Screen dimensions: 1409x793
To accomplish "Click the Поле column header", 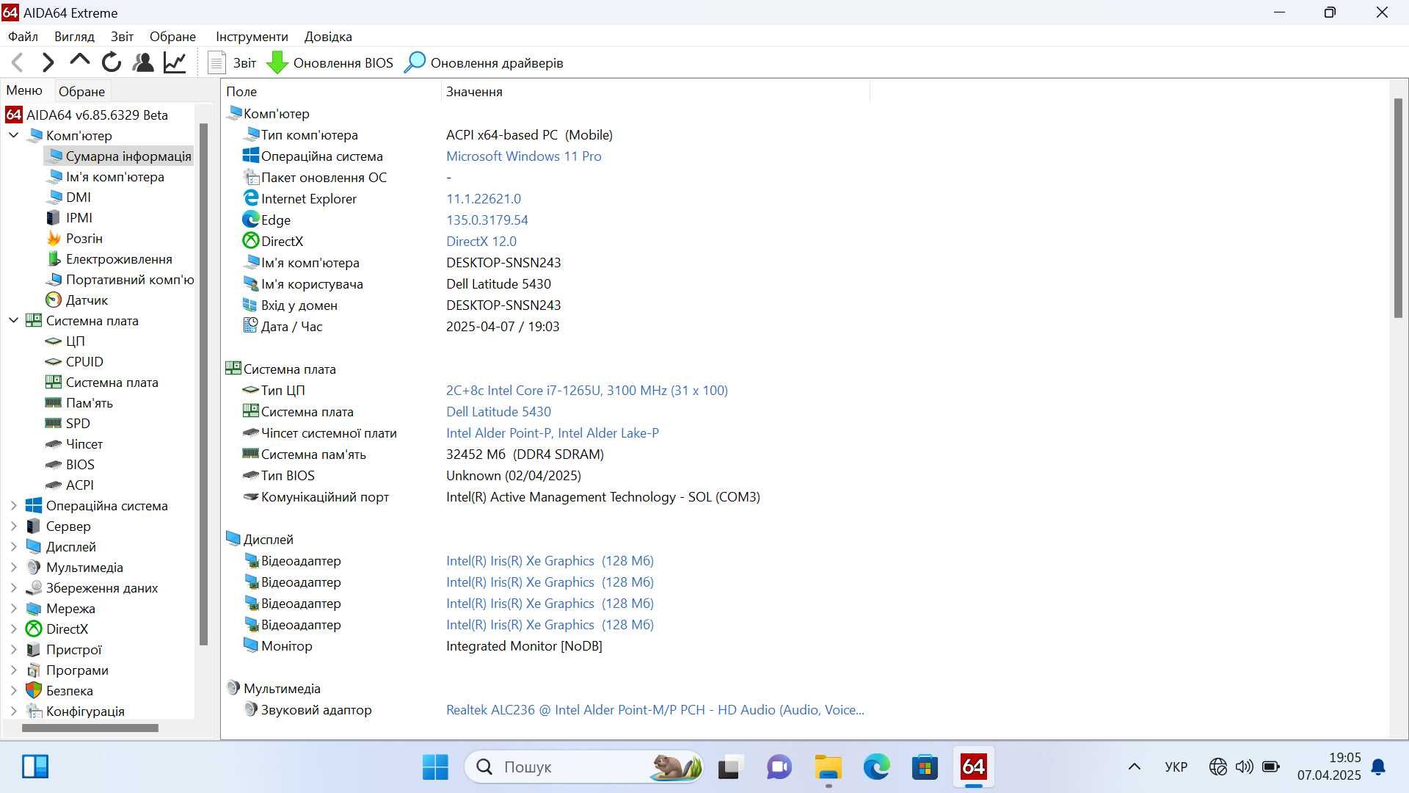I will click(x=332, y=91).
